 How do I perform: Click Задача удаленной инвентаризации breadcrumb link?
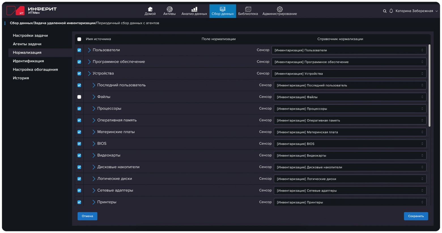[65, 23]
